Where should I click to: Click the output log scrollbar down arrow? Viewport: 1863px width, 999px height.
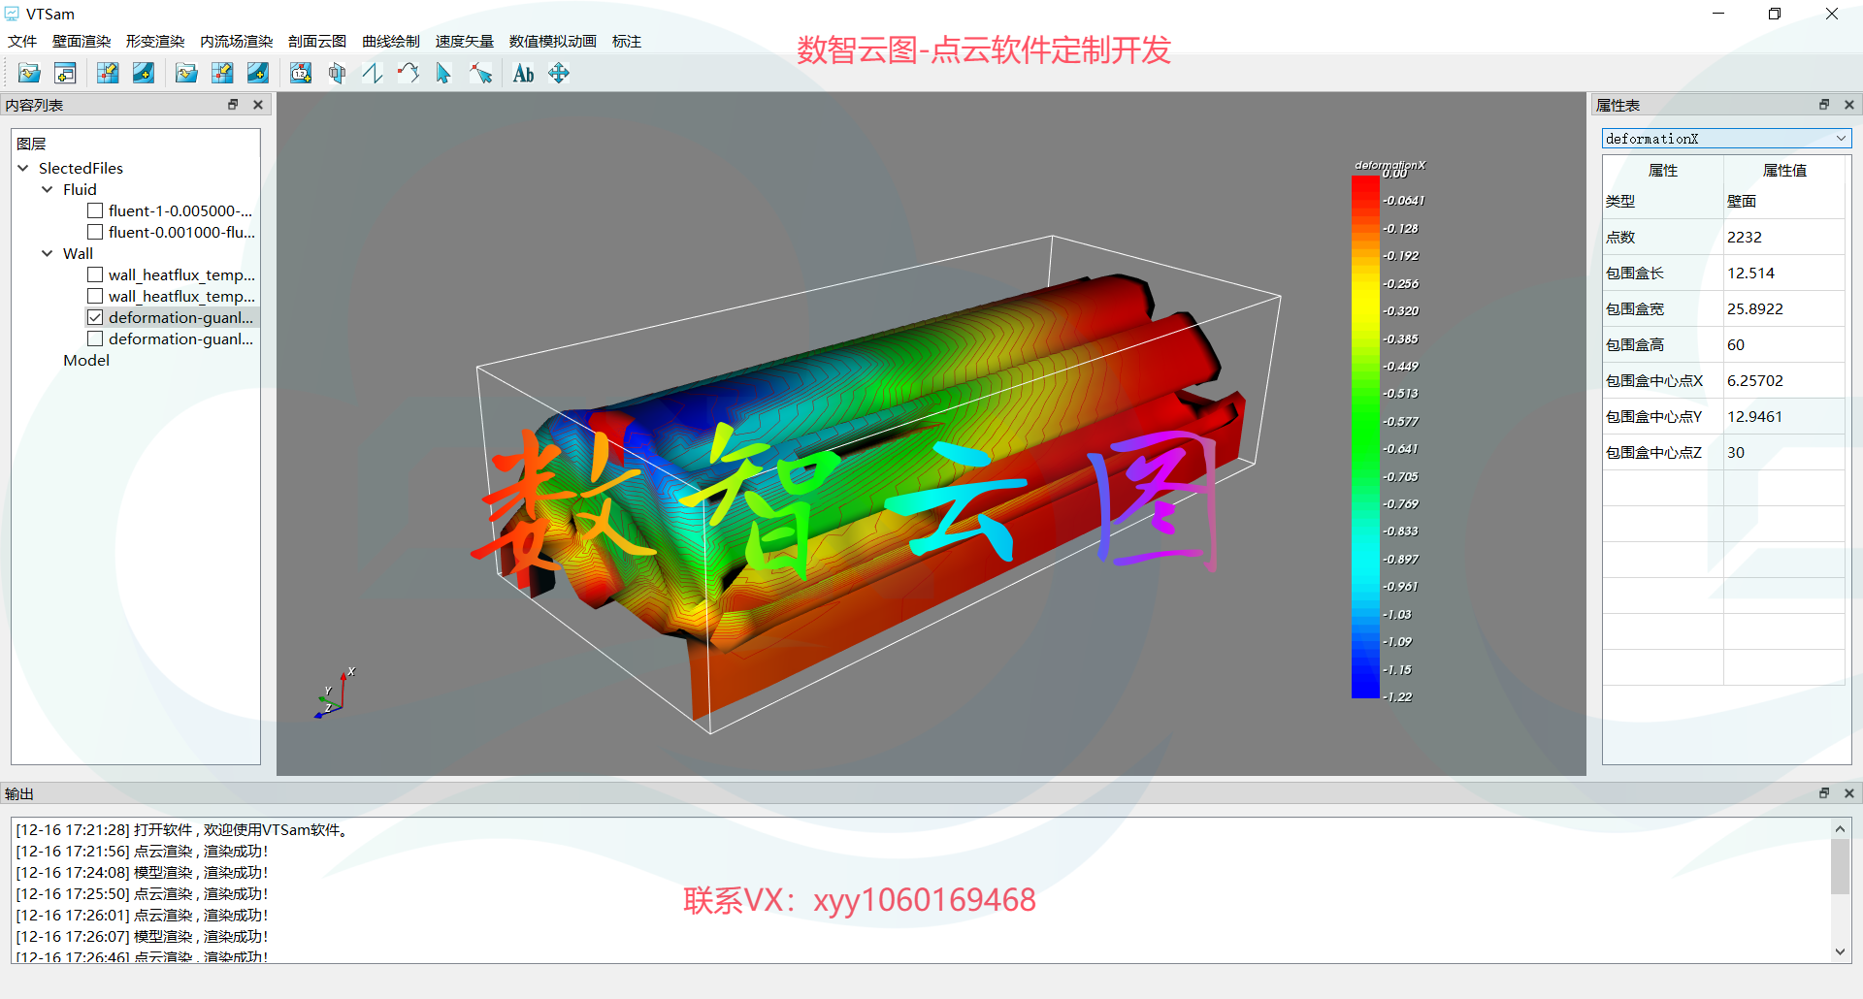point(1840,951)
